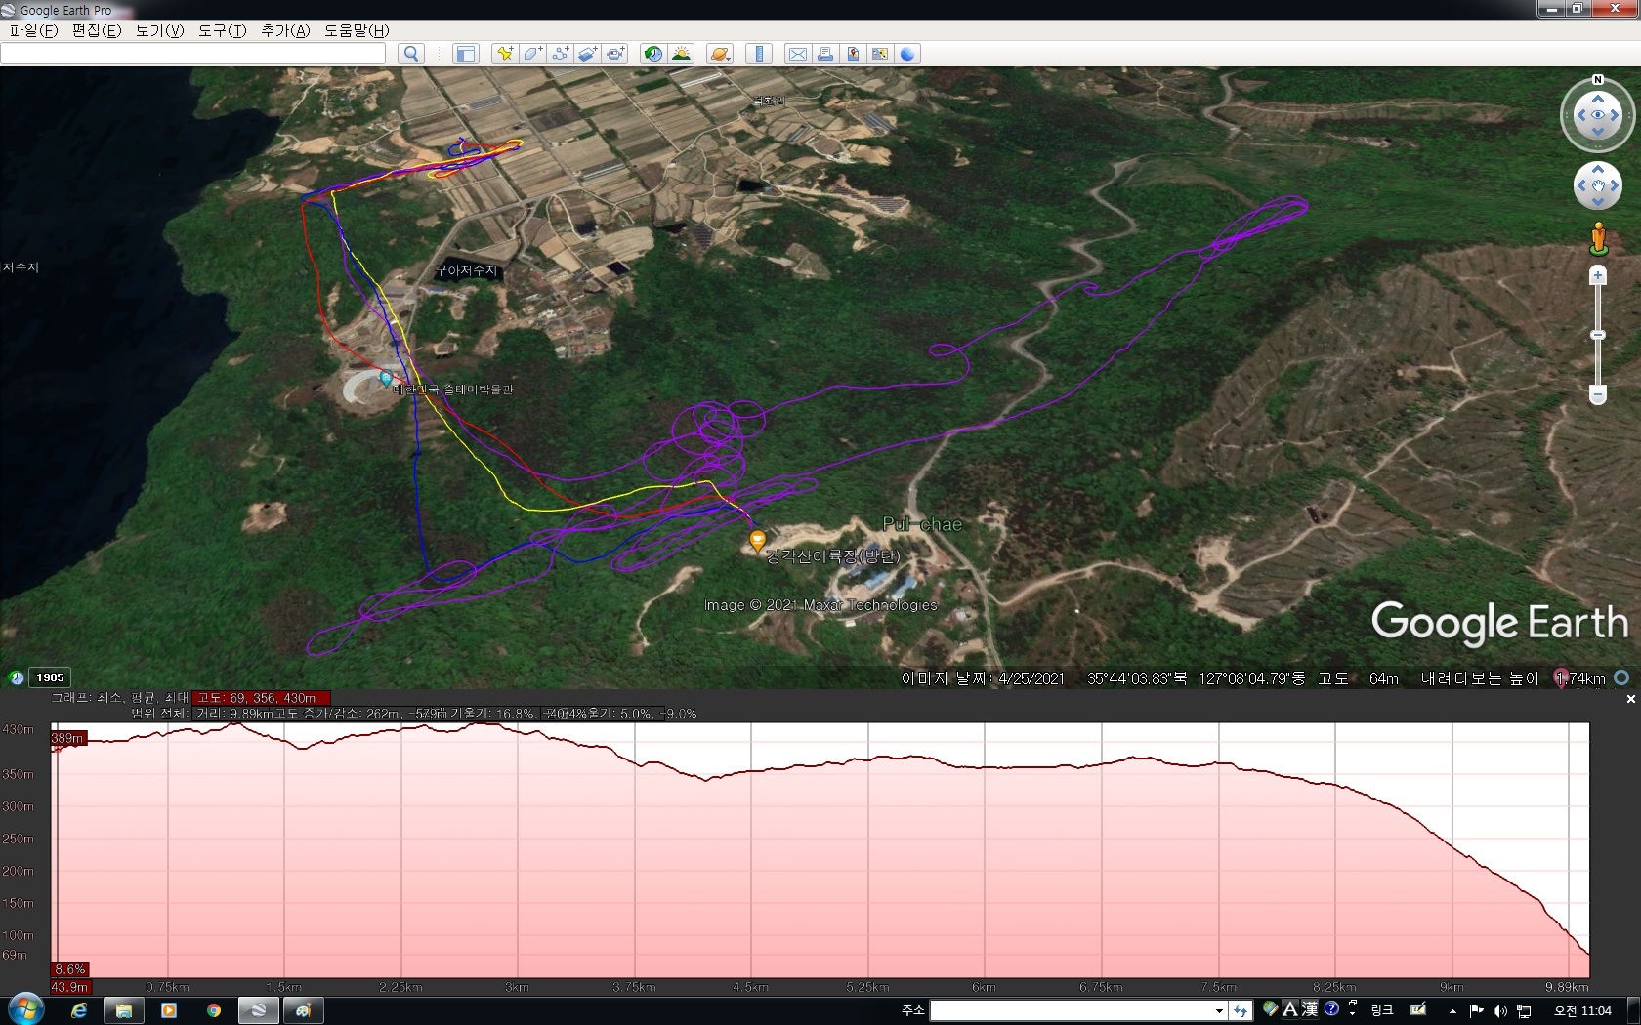Click the search magnifier button
The height and width of the screenshot is (1025, 1641).
(411, 54)
